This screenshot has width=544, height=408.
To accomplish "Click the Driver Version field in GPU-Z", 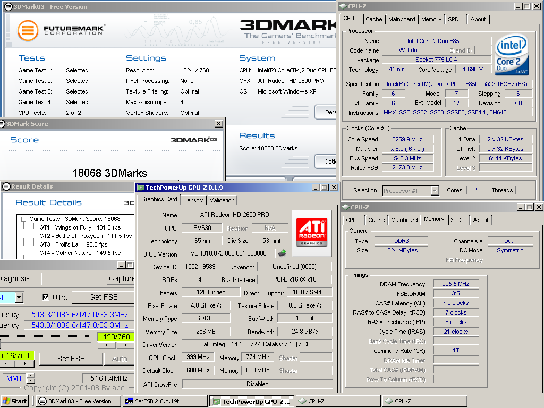I will (x=257, y=344).
